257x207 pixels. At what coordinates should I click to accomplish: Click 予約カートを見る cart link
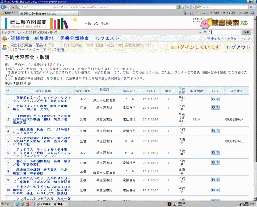(221, 39)
